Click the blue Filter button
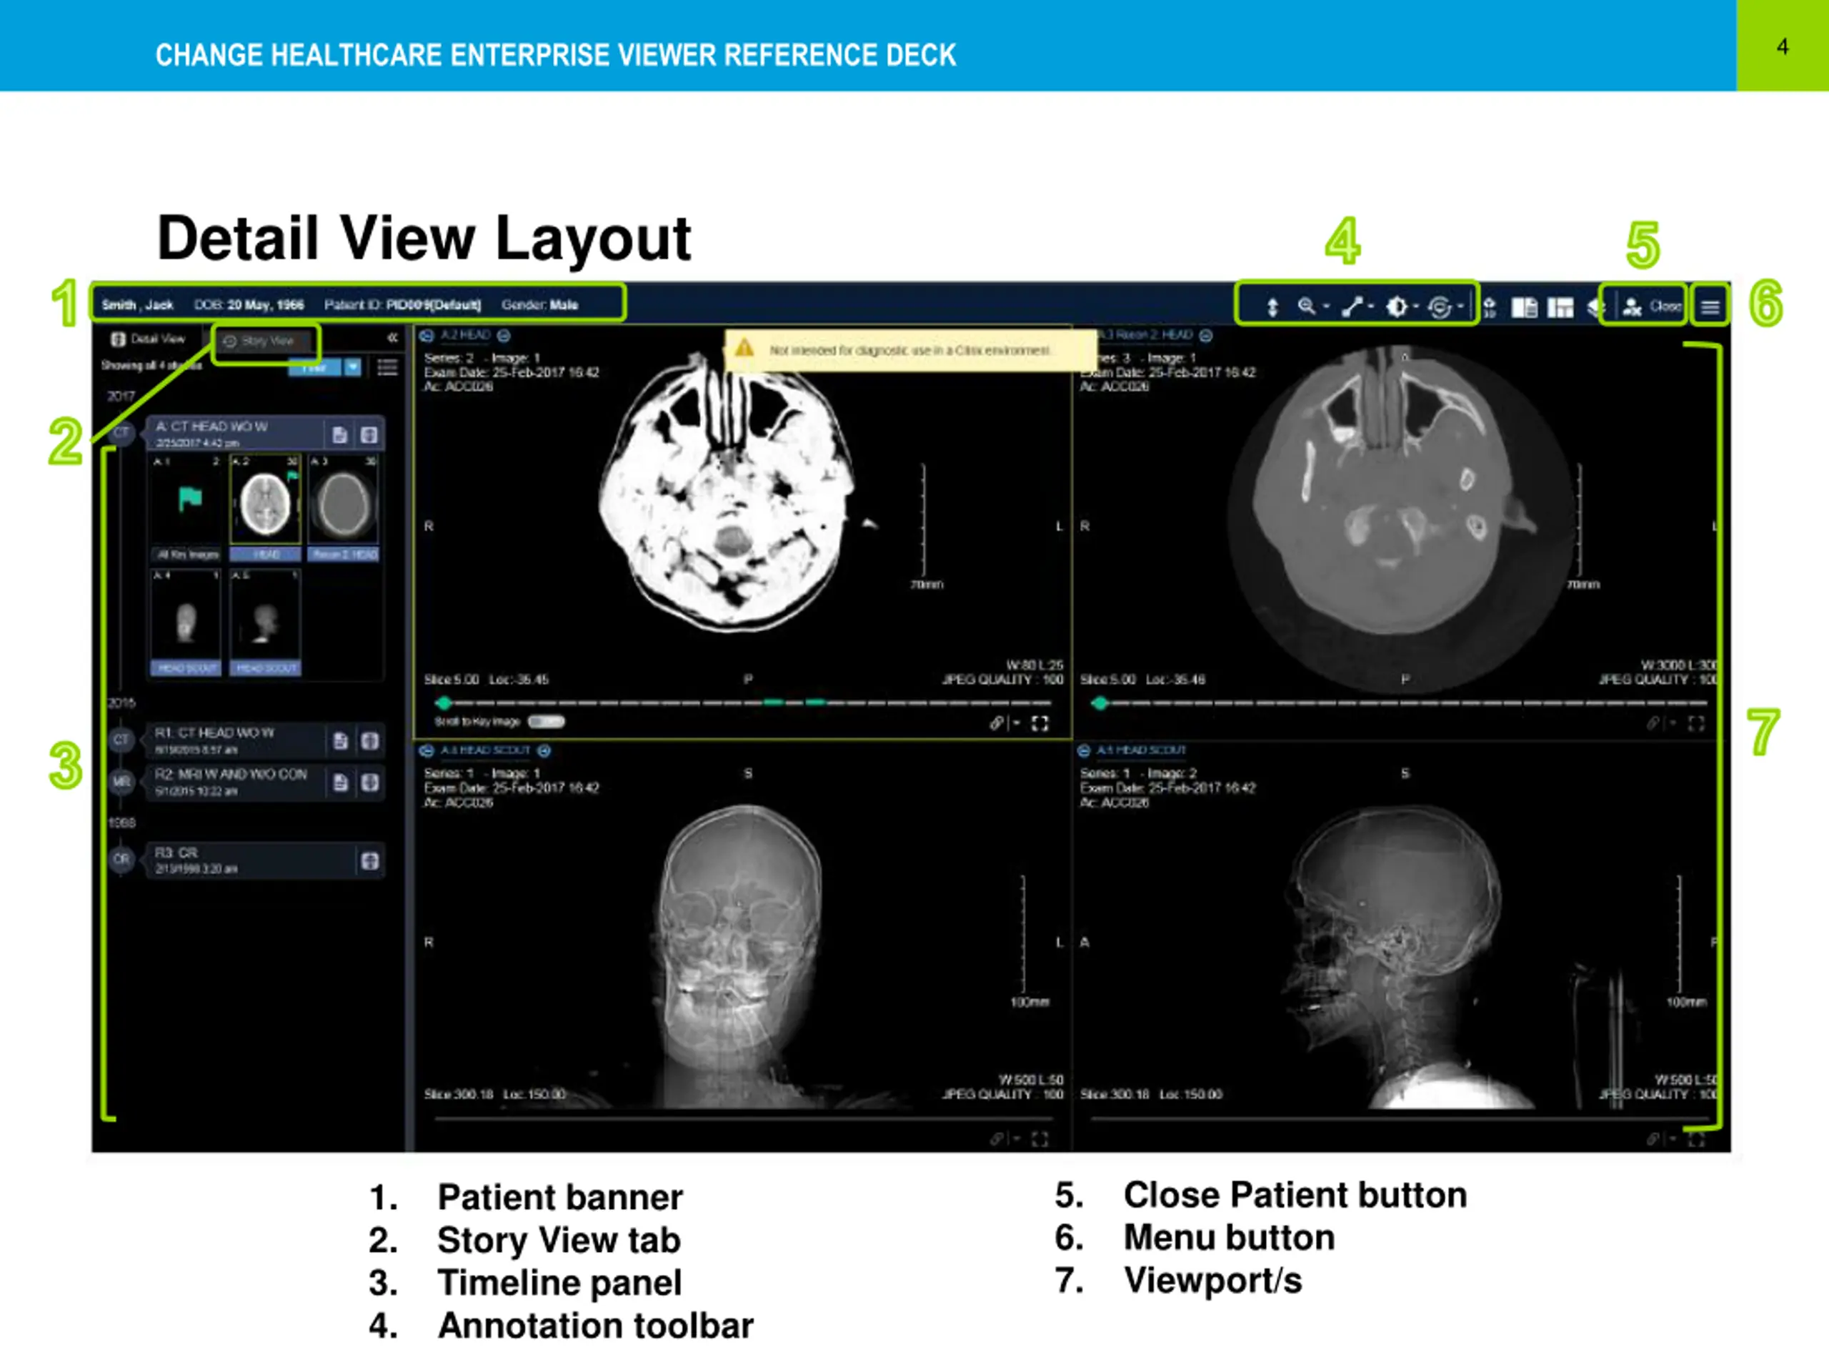 coord(314,367)
